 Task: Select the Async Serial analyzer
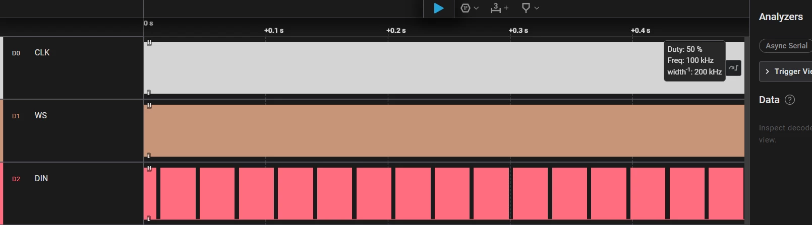[x=785, y=46]
